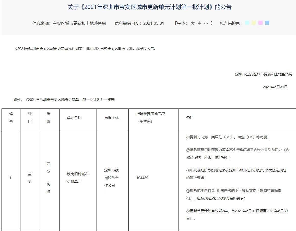The image size is (296, 231).
Task: Choose the cyan eye-protection color swatch
Action: click(x=247, y=23)
